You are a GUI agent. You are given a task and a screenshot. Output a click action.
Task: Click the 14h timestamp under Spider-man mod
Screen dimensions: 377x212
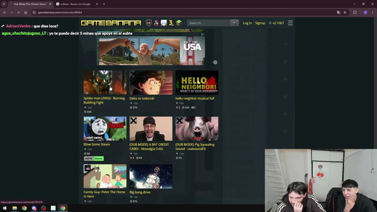click(x=88, y=108)
